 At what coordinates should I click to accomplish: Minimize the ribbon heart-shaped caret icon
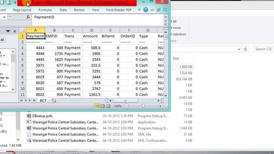click(x=139, y=10)
